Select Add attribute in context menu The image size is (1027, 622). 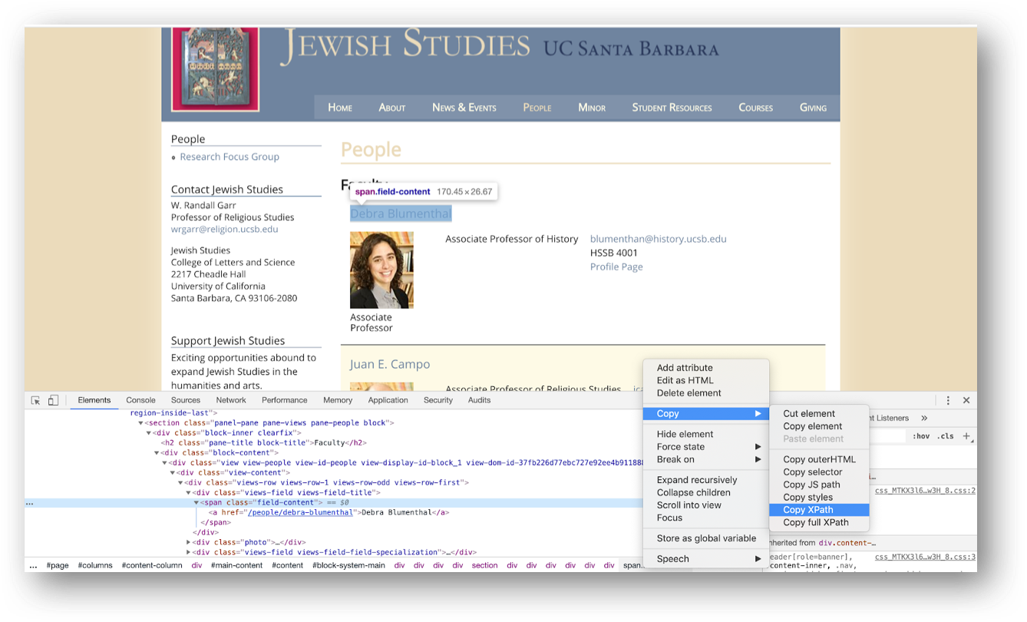(x=705, y=368)
